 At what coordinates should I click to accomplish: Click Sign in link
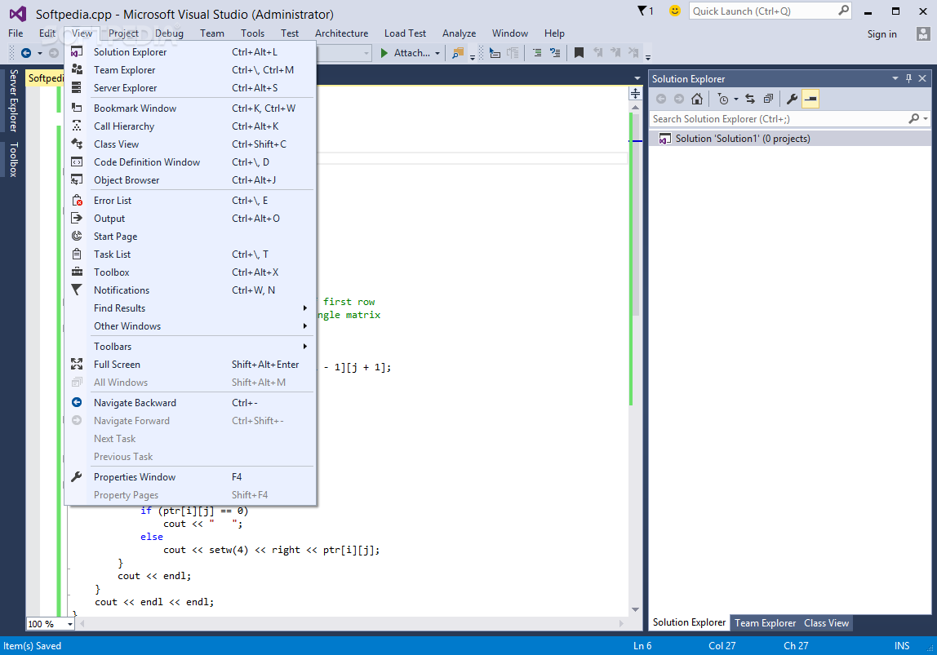coord(882,34)
